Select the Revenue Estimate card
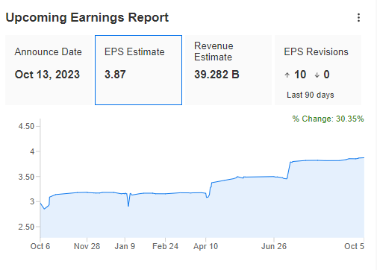The image size is (377, 270). point(228,70)
